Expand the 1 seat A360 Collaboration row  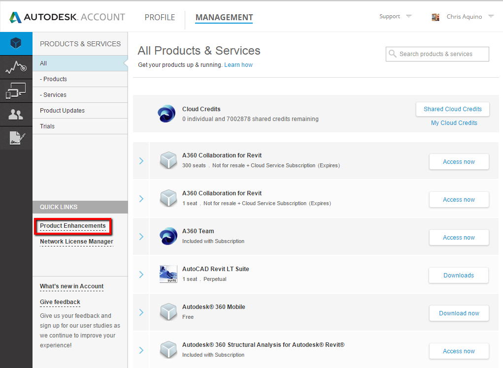(x=141, y=199)
